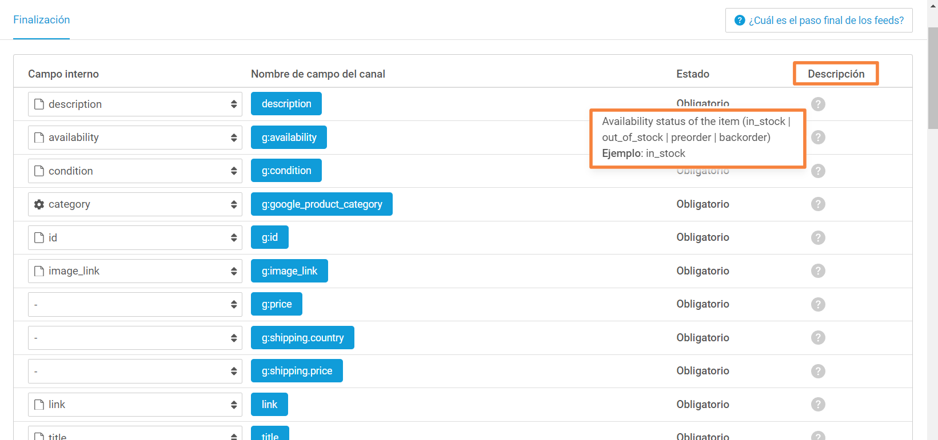Show help for g:image_link row
The image size is (938, 440).
(818, 271)
